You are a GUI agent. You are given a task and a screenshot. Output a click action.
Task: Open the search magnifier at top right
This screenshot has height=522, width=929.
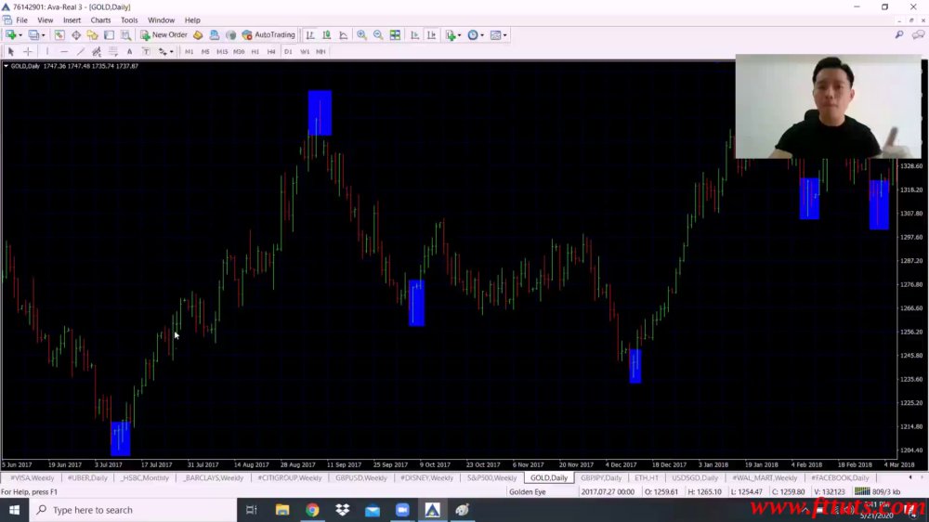[899, 35]
